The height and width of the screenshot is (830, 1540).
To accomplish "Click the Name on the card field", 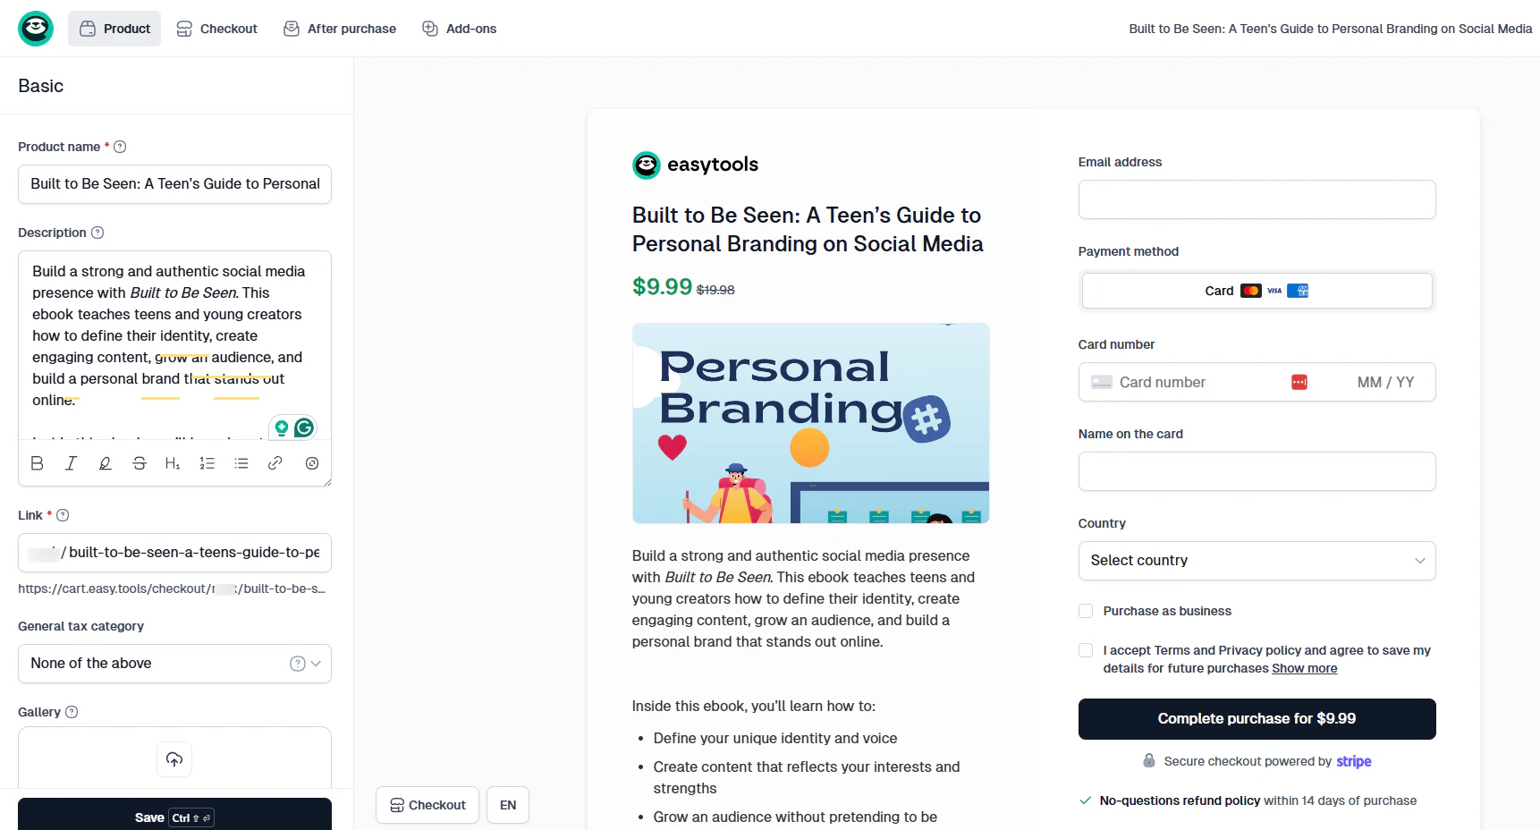I will (x=1257, y=471).
